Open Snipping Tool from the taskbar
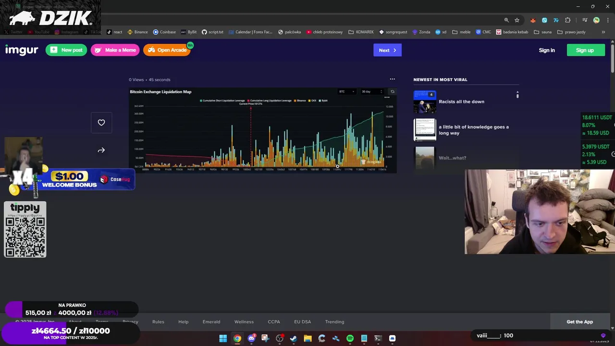615x346 pixels. pos(265,338)
